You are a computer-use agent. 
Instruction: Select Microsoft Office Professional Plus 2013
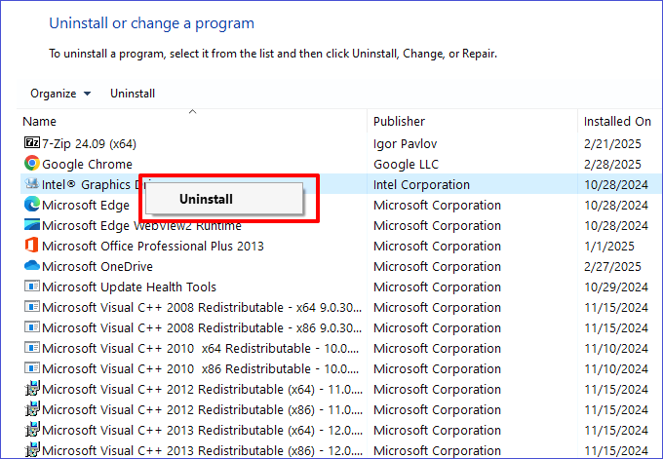tap(153, 246)
